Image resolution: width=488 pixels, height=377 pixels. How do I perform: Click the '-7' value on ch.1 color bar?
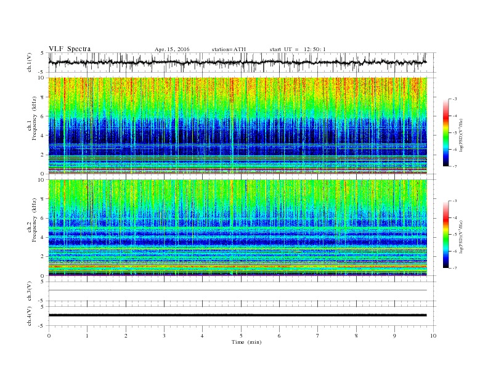[455, 166]
